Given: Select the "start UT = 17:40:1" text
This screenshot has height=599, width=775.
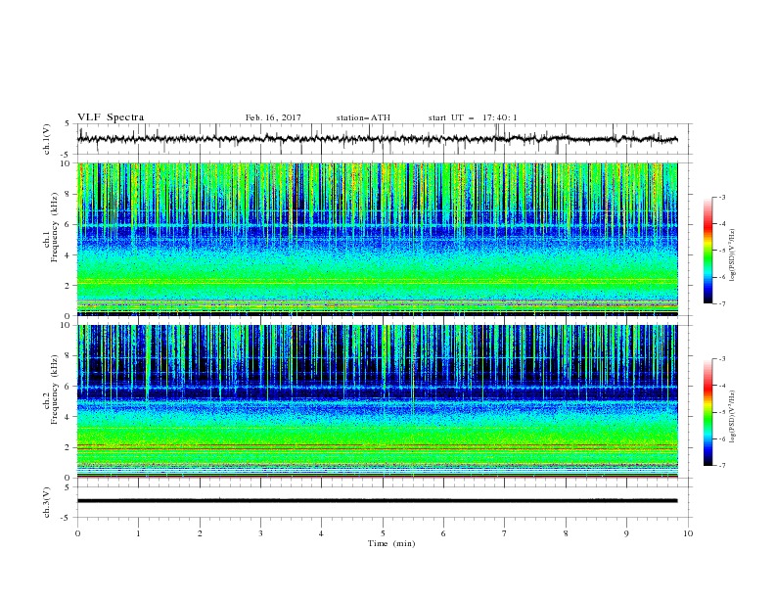Looking at the screenshot, I should coord(473,117).
